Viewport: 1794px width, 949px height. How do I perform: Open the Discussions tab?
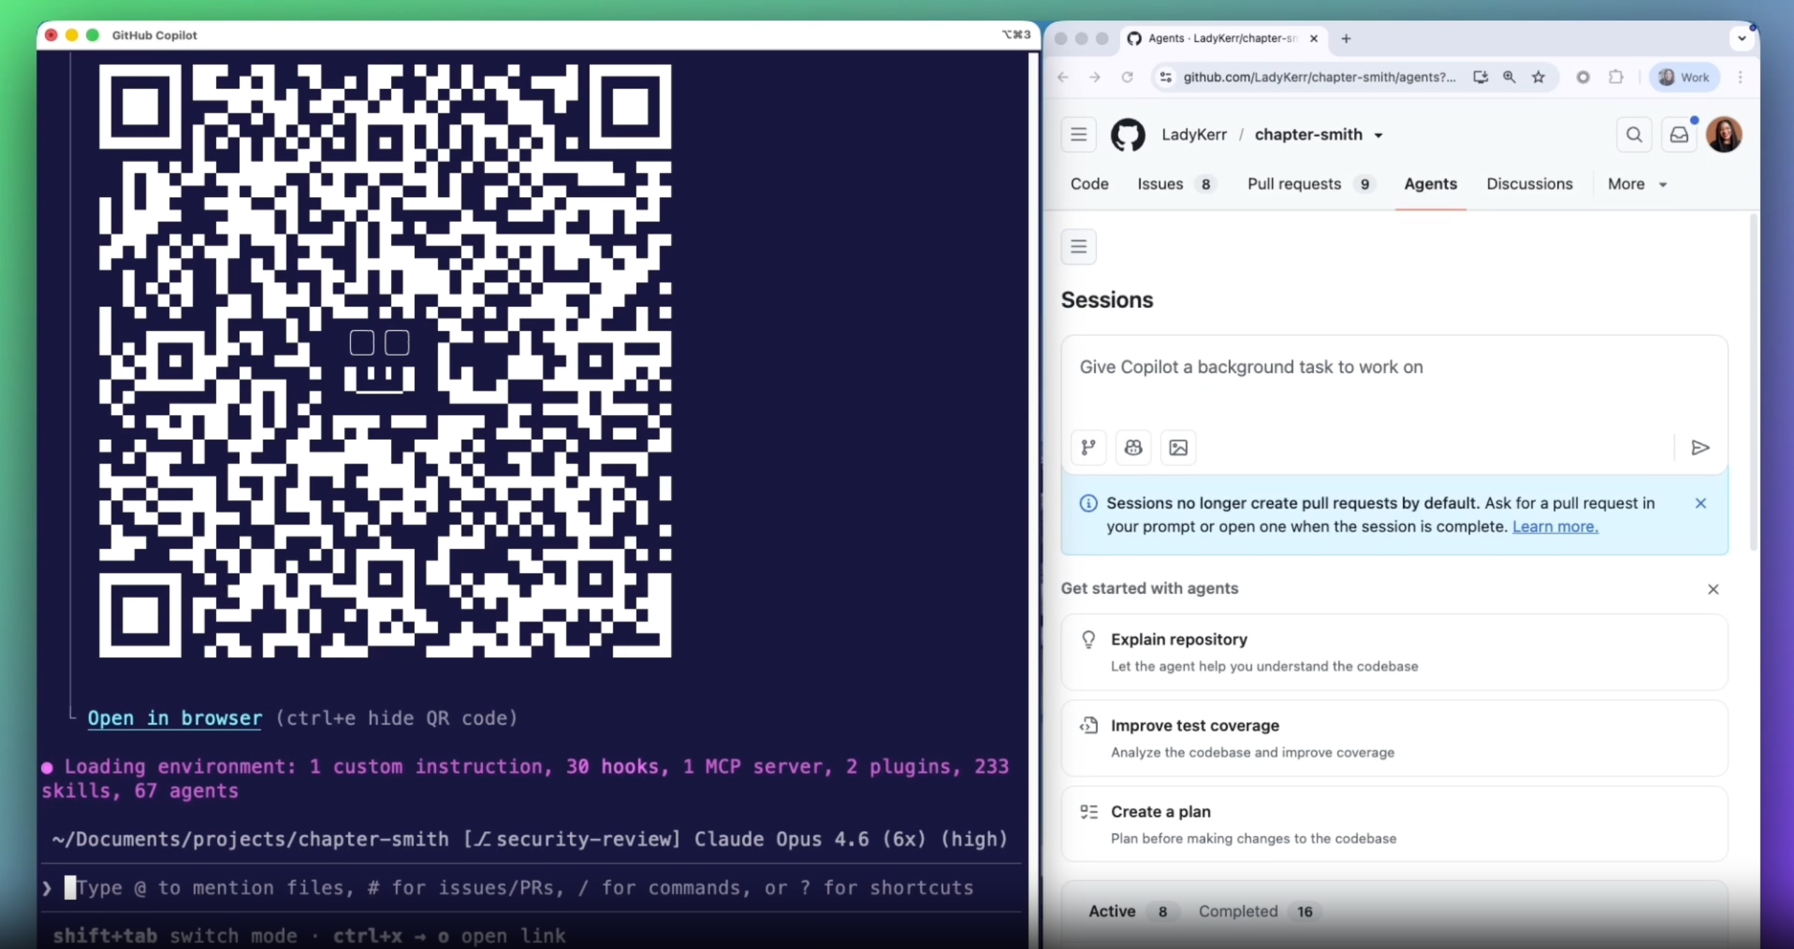tap(1529, 184)
